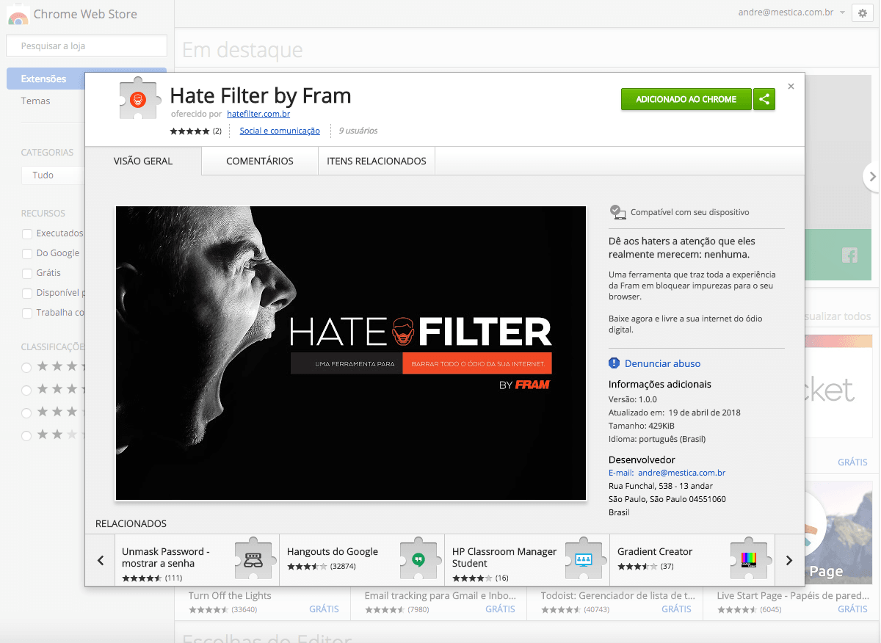
Task: Click the Relacionados section label
Action: coord(131,523)
